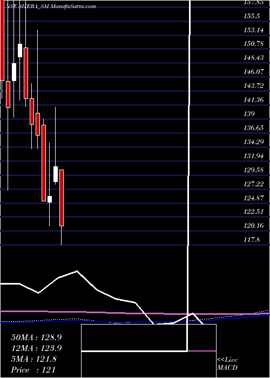
Task: Click the 127.22 price axis label
Action: pos(254,184)
